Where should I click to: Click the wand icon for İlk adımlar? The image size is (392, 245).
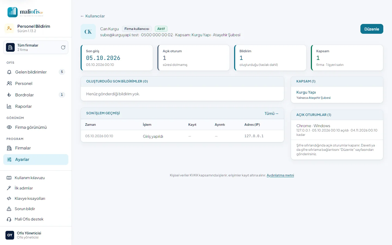(x=9, y=188)
